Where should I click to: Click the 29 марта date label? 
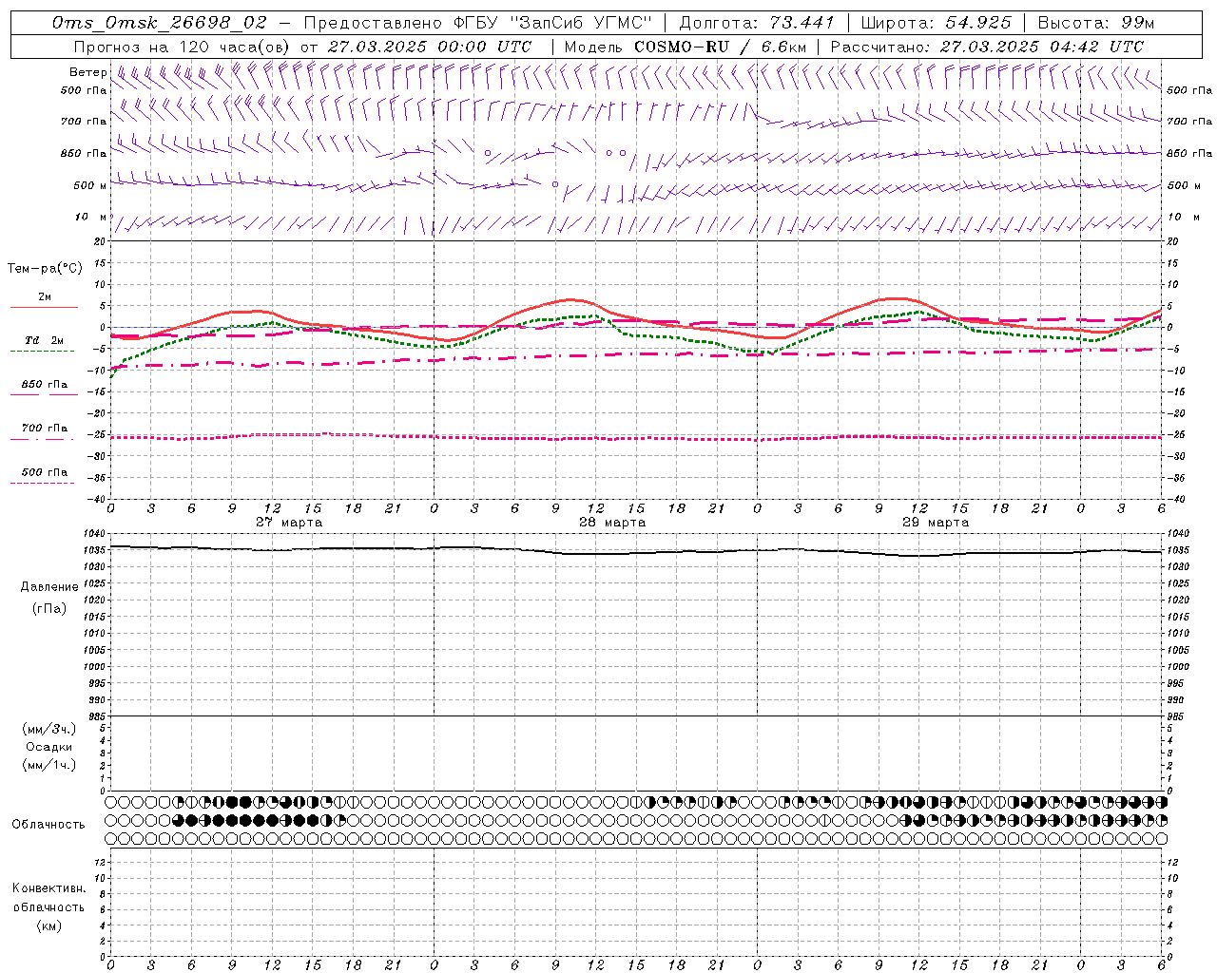936,523
